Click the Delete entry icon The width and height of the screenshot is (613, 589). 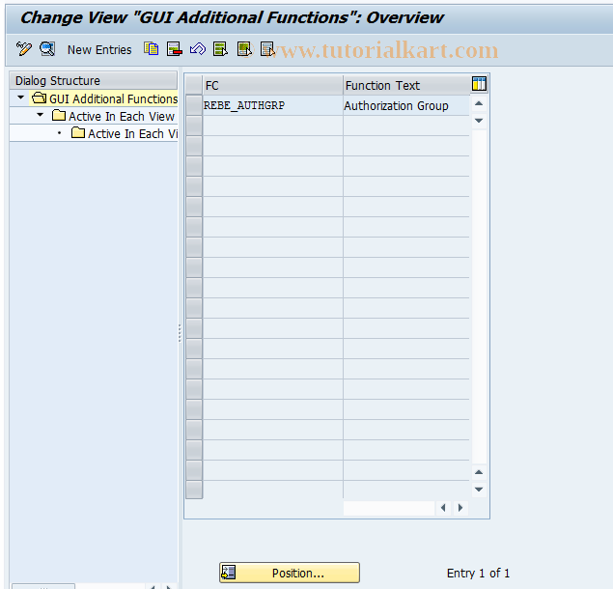tap(175, 49)
